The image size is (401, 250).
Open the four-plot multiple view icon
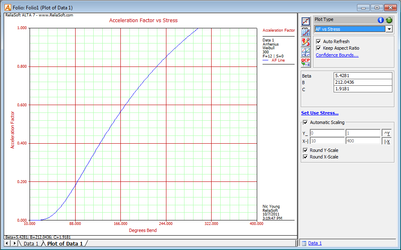[306, 52]
